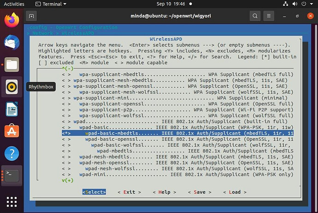Open Firefox from the dock
The image size is (318, 213).
(x=12, y=20)
